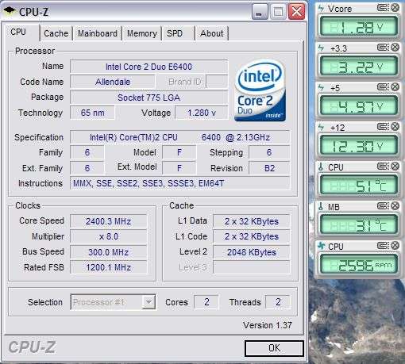Click the processor name 'Intel Core 2 Duo E6400'
Viewport: 405px width, 364px height.
[148, 67]
